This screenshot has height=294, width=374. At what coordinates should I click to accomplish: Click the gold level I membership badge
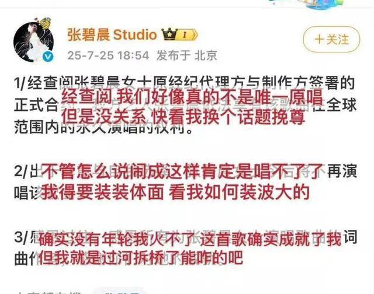click(x=187, y=35)
